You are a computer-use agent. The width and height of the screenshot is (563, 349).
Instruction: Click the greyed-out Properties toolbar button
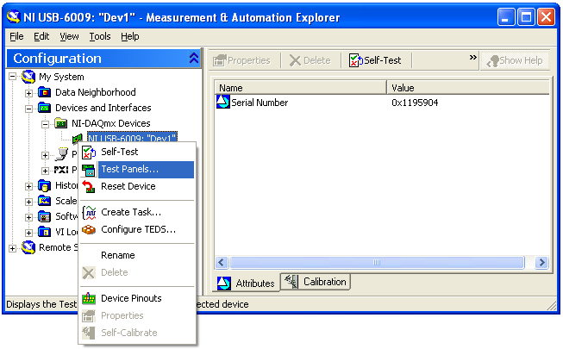coord(241,60)
